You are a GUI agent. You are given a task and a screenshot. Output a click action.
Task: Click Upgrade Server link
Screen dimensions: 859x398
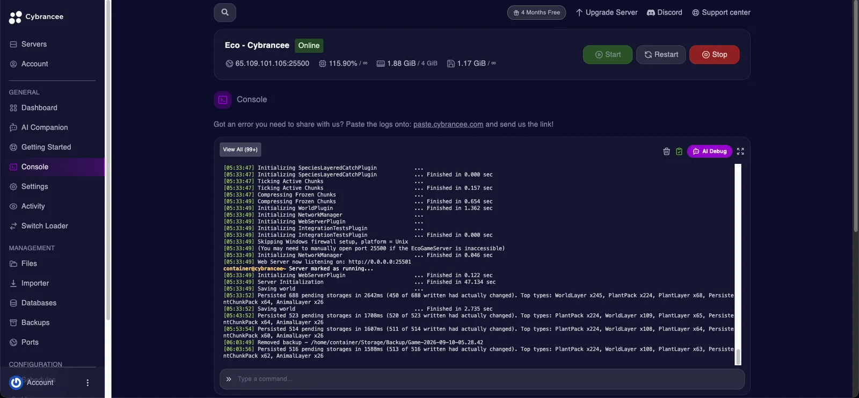click(607, 12)
